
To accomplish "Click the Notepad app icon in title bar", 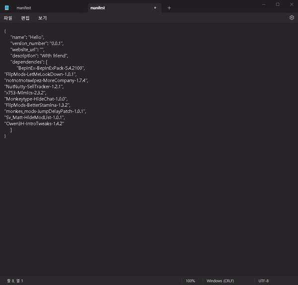I will 6,7.
